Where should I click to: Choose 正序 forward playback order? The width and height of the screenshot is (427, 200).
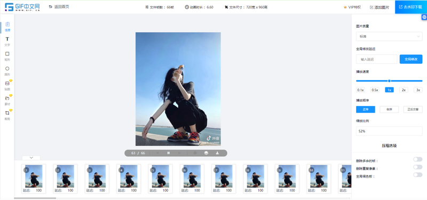coord(366,109)
